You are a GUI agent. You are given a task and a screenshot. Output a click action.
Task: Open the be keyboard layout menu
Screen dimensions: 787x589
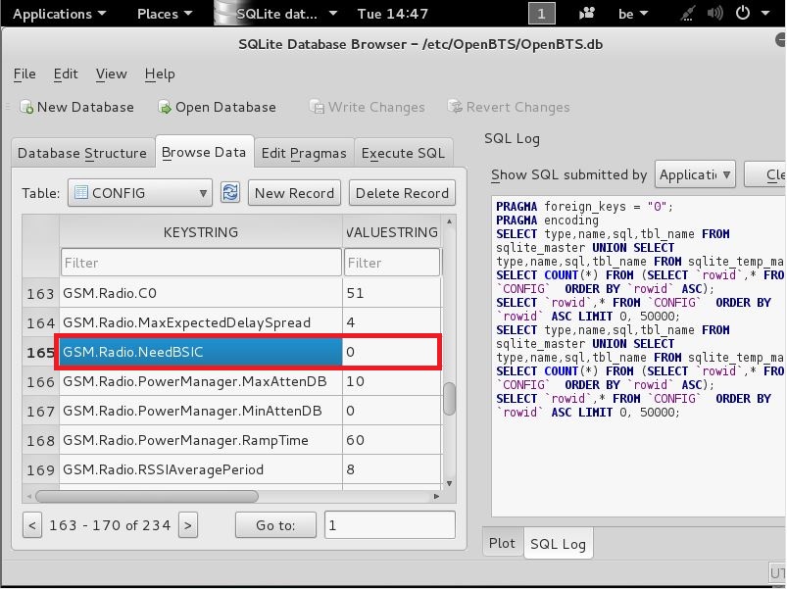click(x=633, y=14)
